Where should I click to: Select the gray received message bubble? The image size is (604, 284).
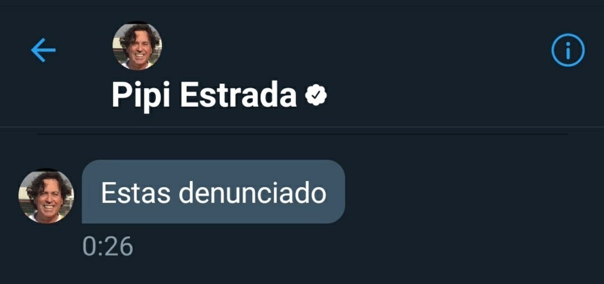click(213, 192)
